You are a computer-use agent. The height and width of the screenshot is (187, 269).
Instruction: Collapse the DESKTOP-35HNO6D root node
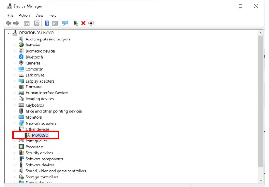click(8, 33)
